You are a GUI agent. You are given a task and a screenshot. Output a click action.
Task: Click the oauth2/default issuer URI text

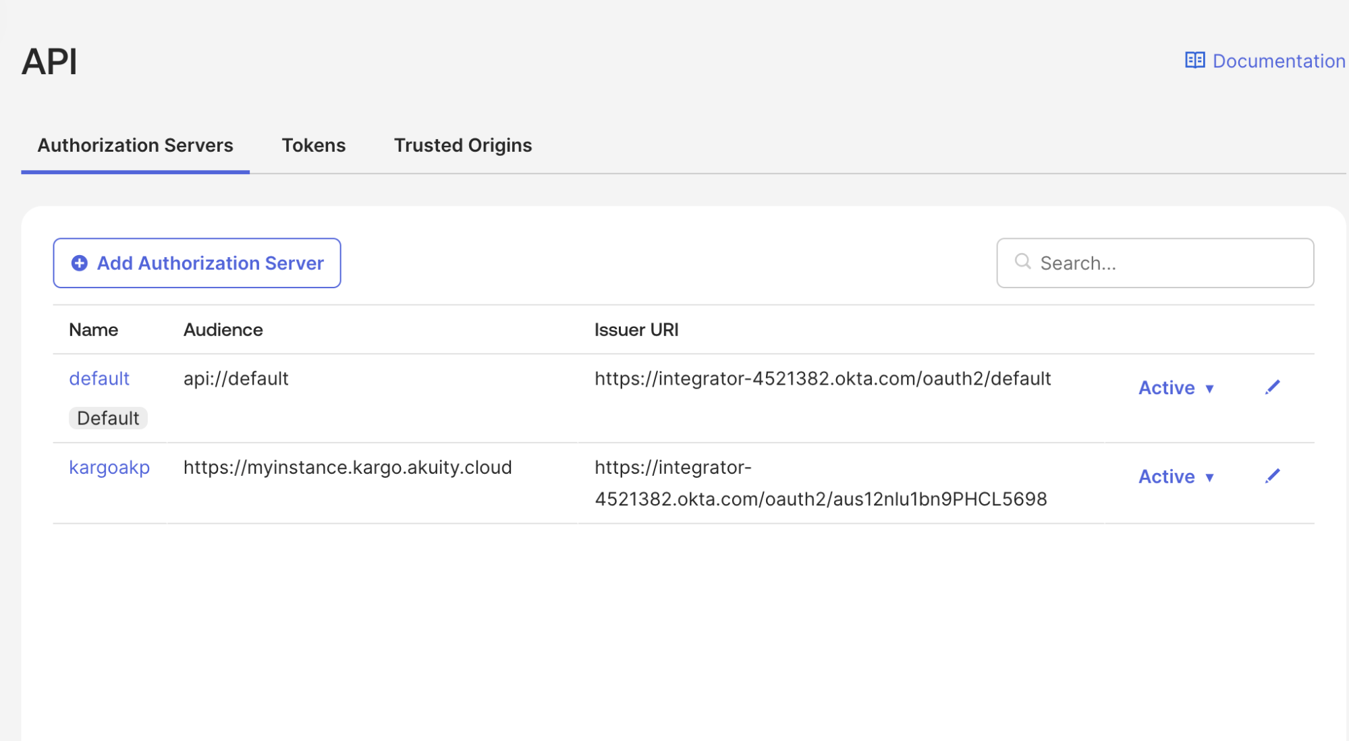[823, 379]
